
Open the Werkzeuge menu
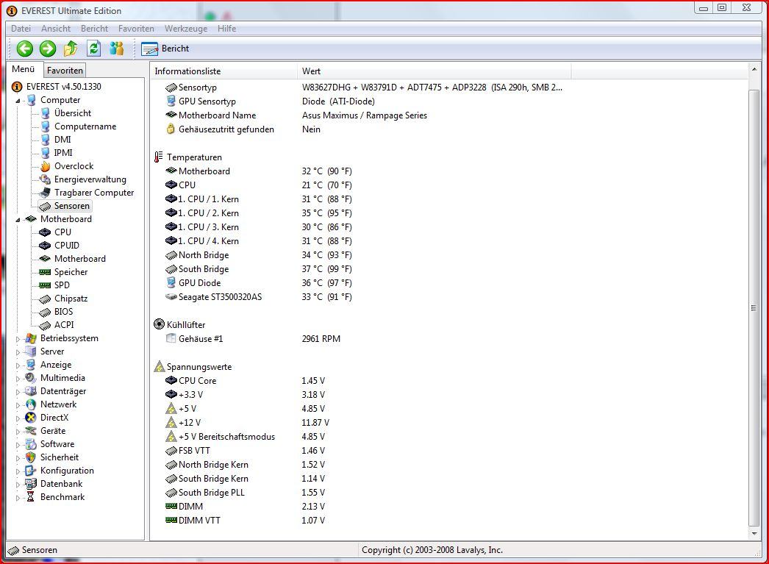pyautogui.click(x=186, y=29)
